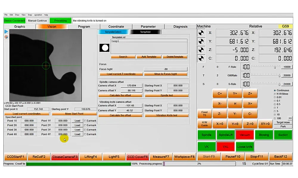Toggle the red VKL button
Viewport: 298px width, 178px height.
[226, 147]
